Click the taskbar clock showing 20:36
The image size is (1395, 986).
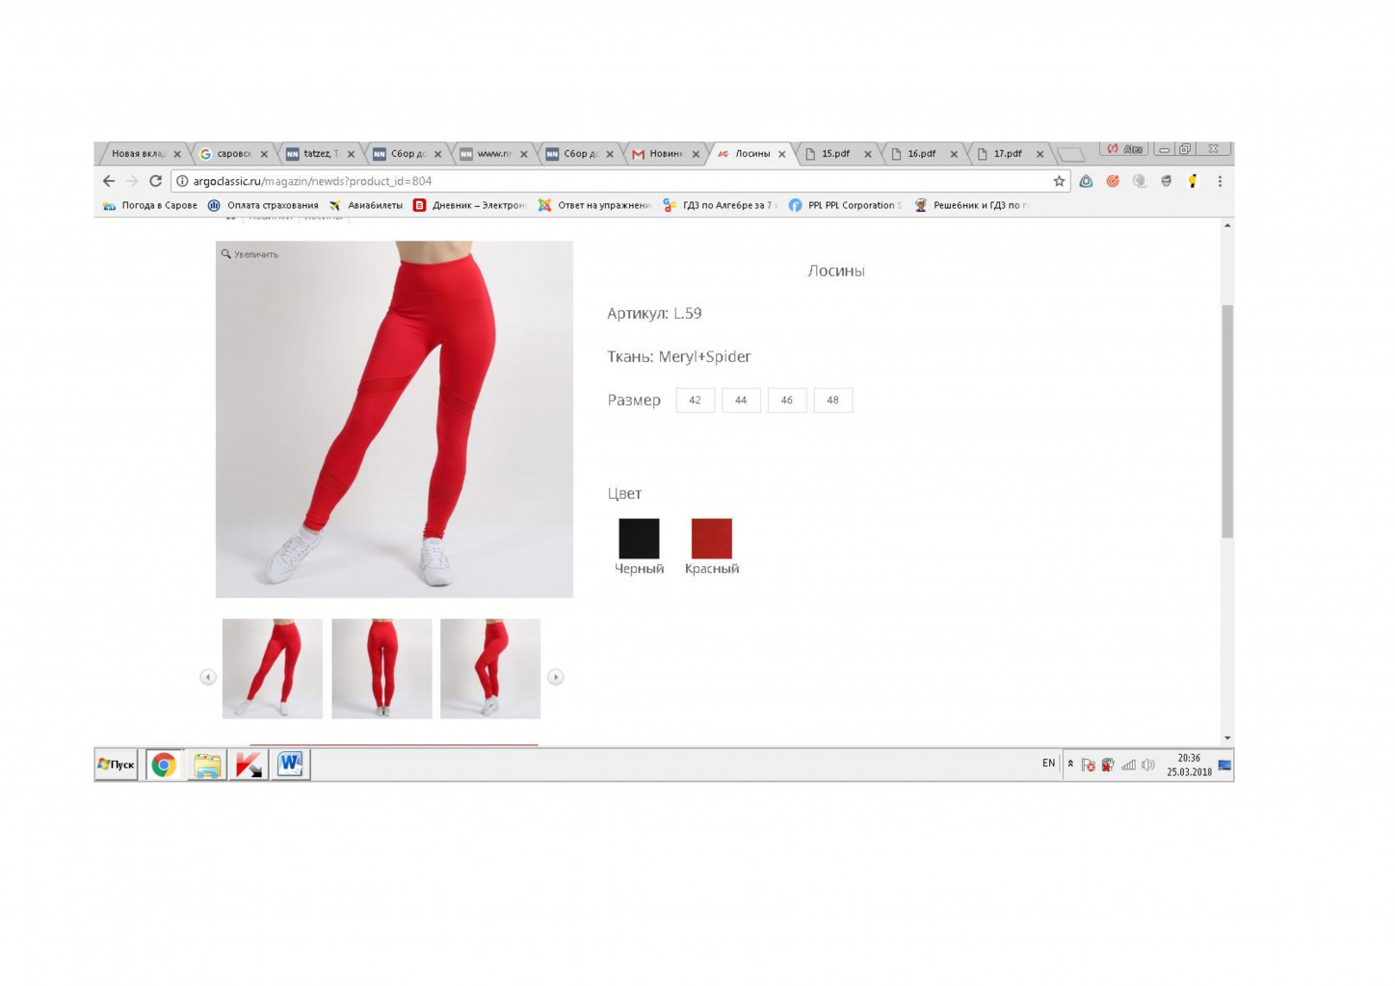click(x=1189, y=765)
